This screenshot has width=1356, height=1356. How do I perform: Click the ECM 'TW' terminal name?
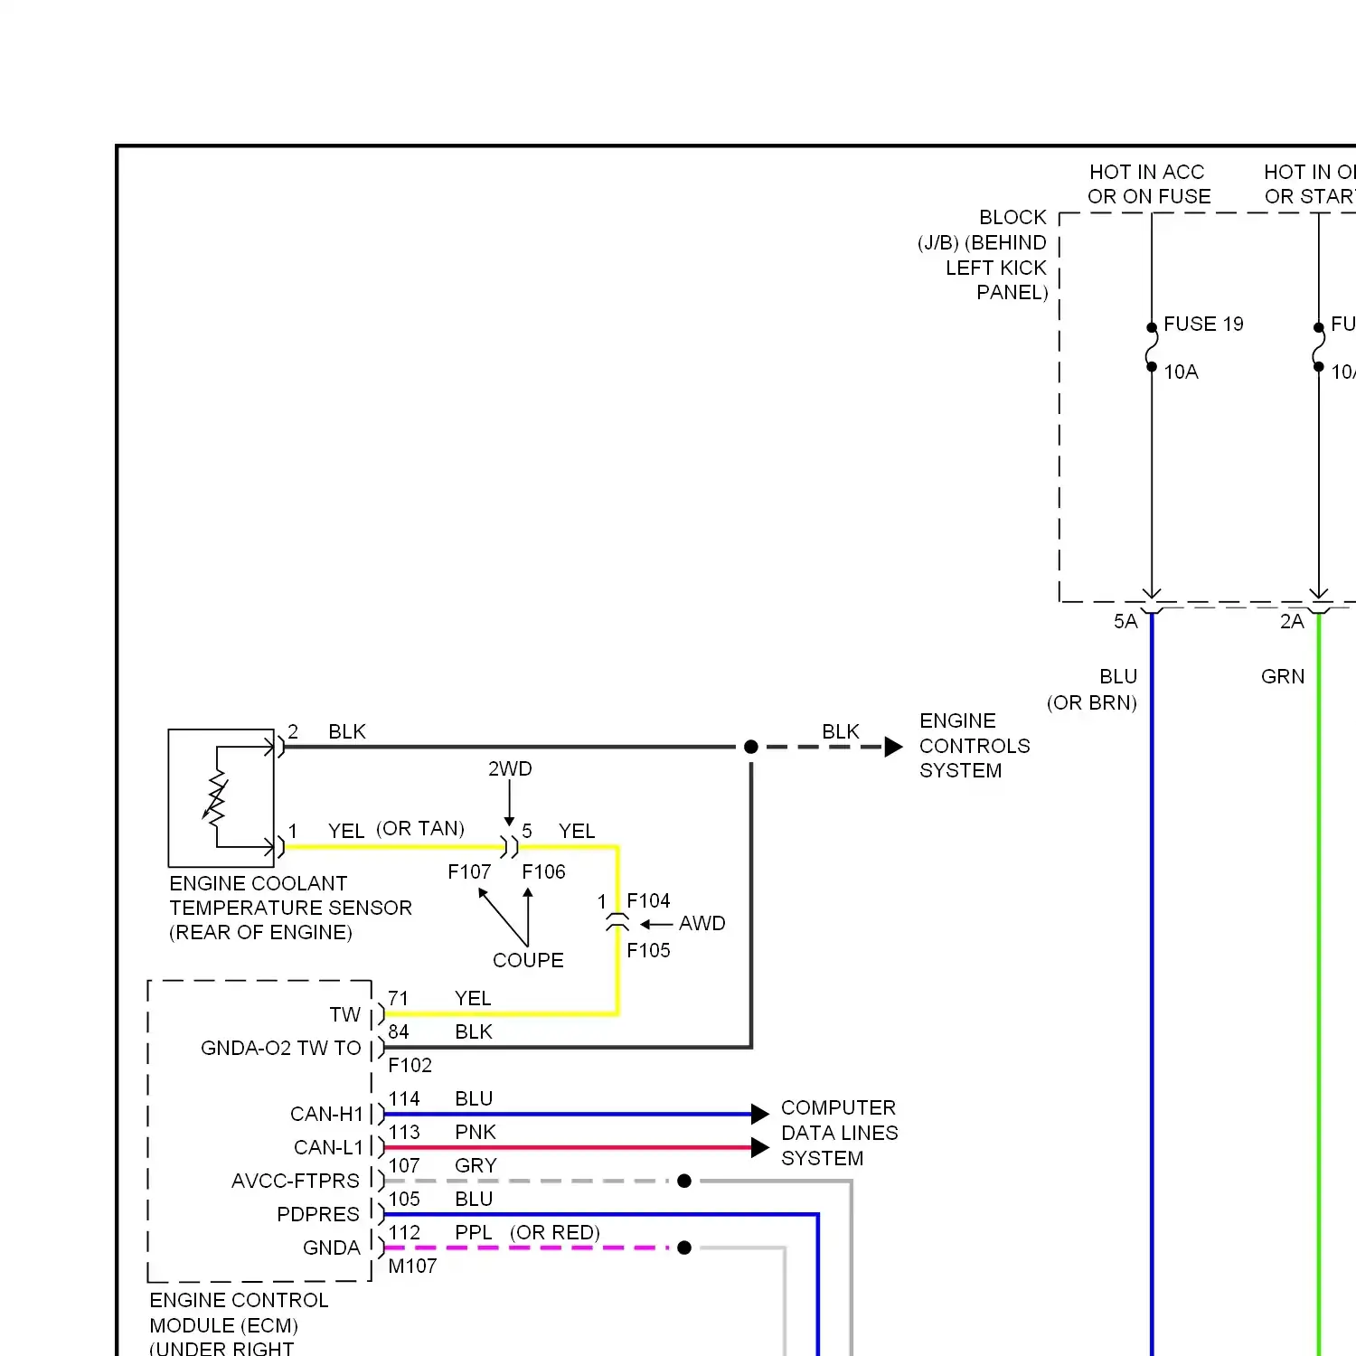[x=345, y=1014]
